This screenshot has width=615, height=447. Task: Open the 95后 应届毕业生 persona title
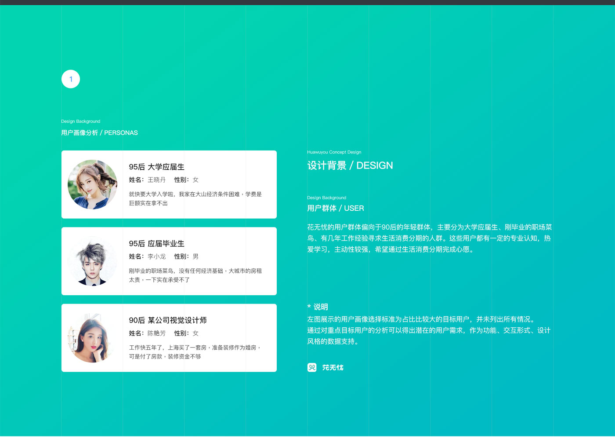point(156,243)
